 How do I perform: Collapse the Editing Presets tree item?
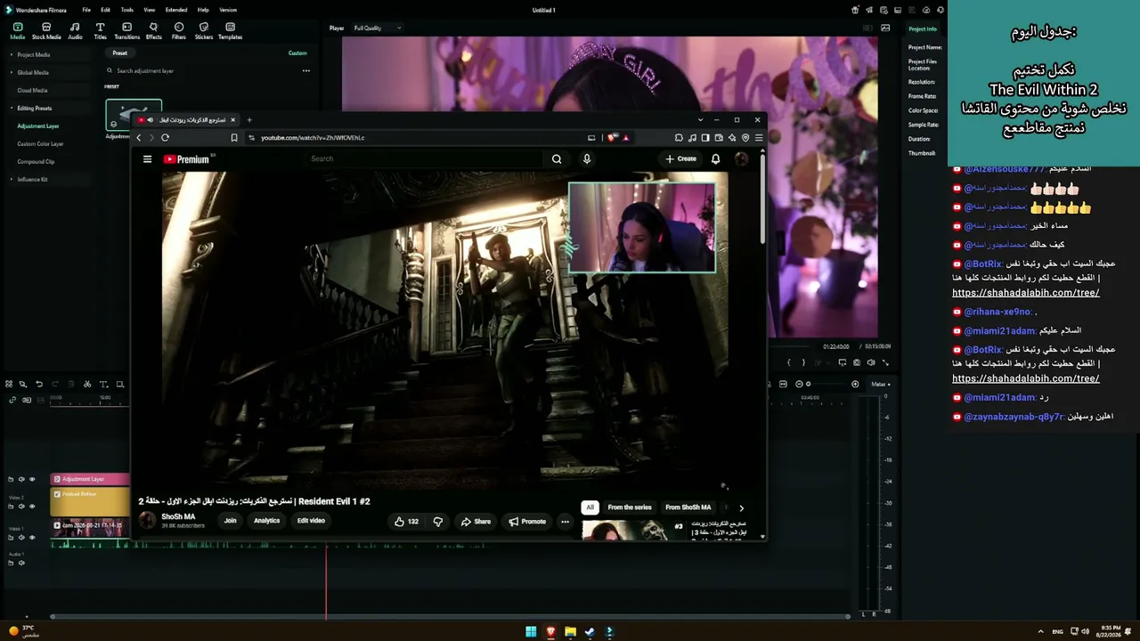pos(12,108)
